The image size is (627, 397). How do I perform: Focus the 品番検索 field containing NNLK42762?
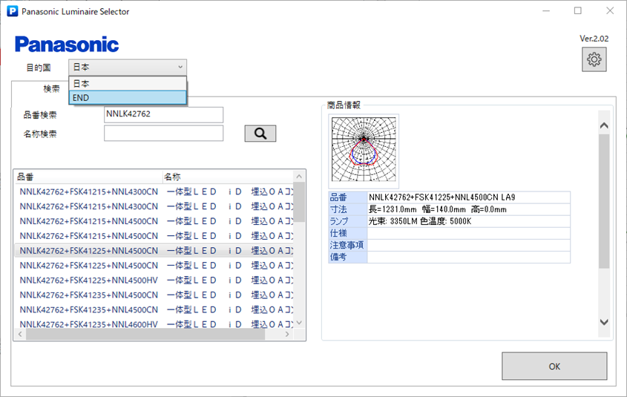pos(163,114)
